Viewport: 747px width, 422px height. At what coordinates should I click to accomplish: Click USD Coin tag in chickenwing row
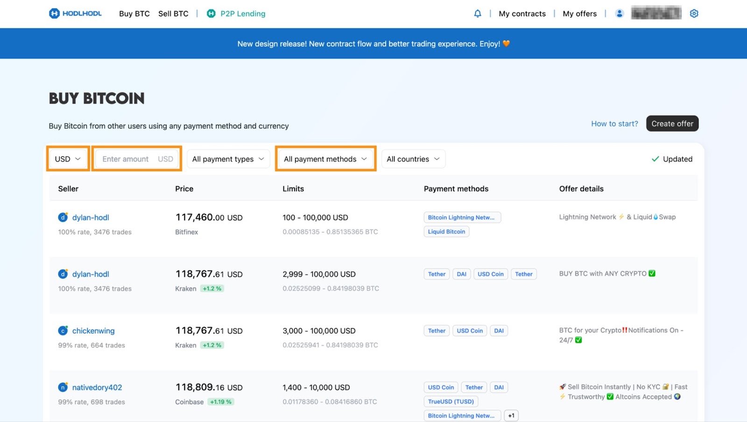(x=470, y=331)
